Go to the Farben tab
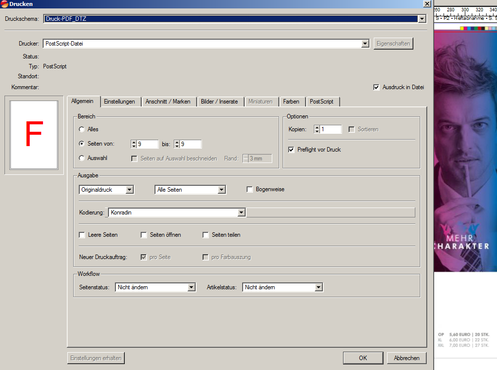 [291, 102]
